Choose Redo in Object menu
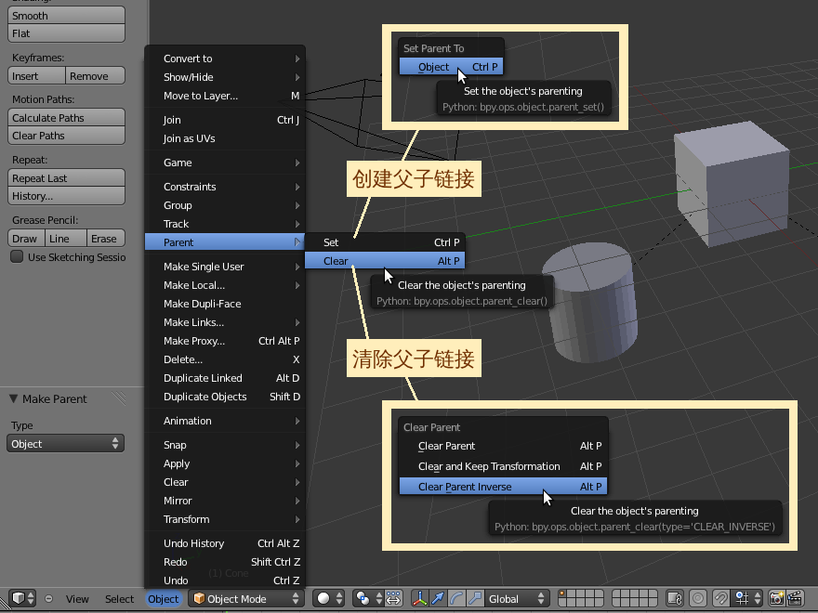 (225, 563)
